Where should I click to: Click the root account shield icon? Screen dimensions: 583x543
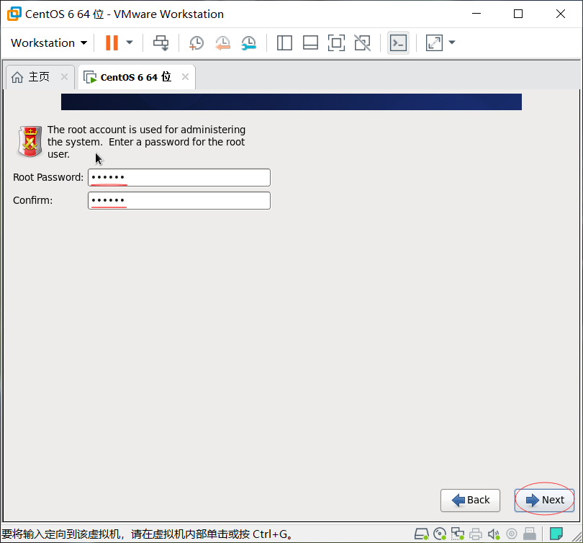pos(30,141)
